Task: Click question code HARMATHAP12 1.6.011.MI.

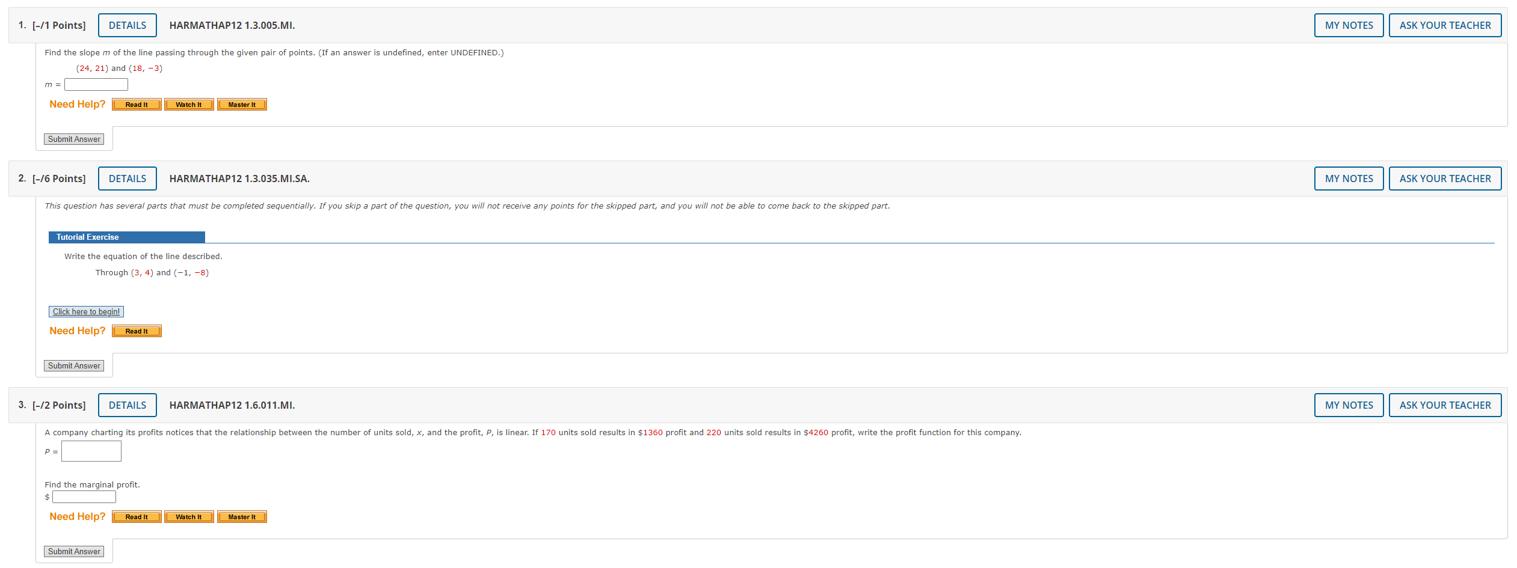Action: [232, 405]
